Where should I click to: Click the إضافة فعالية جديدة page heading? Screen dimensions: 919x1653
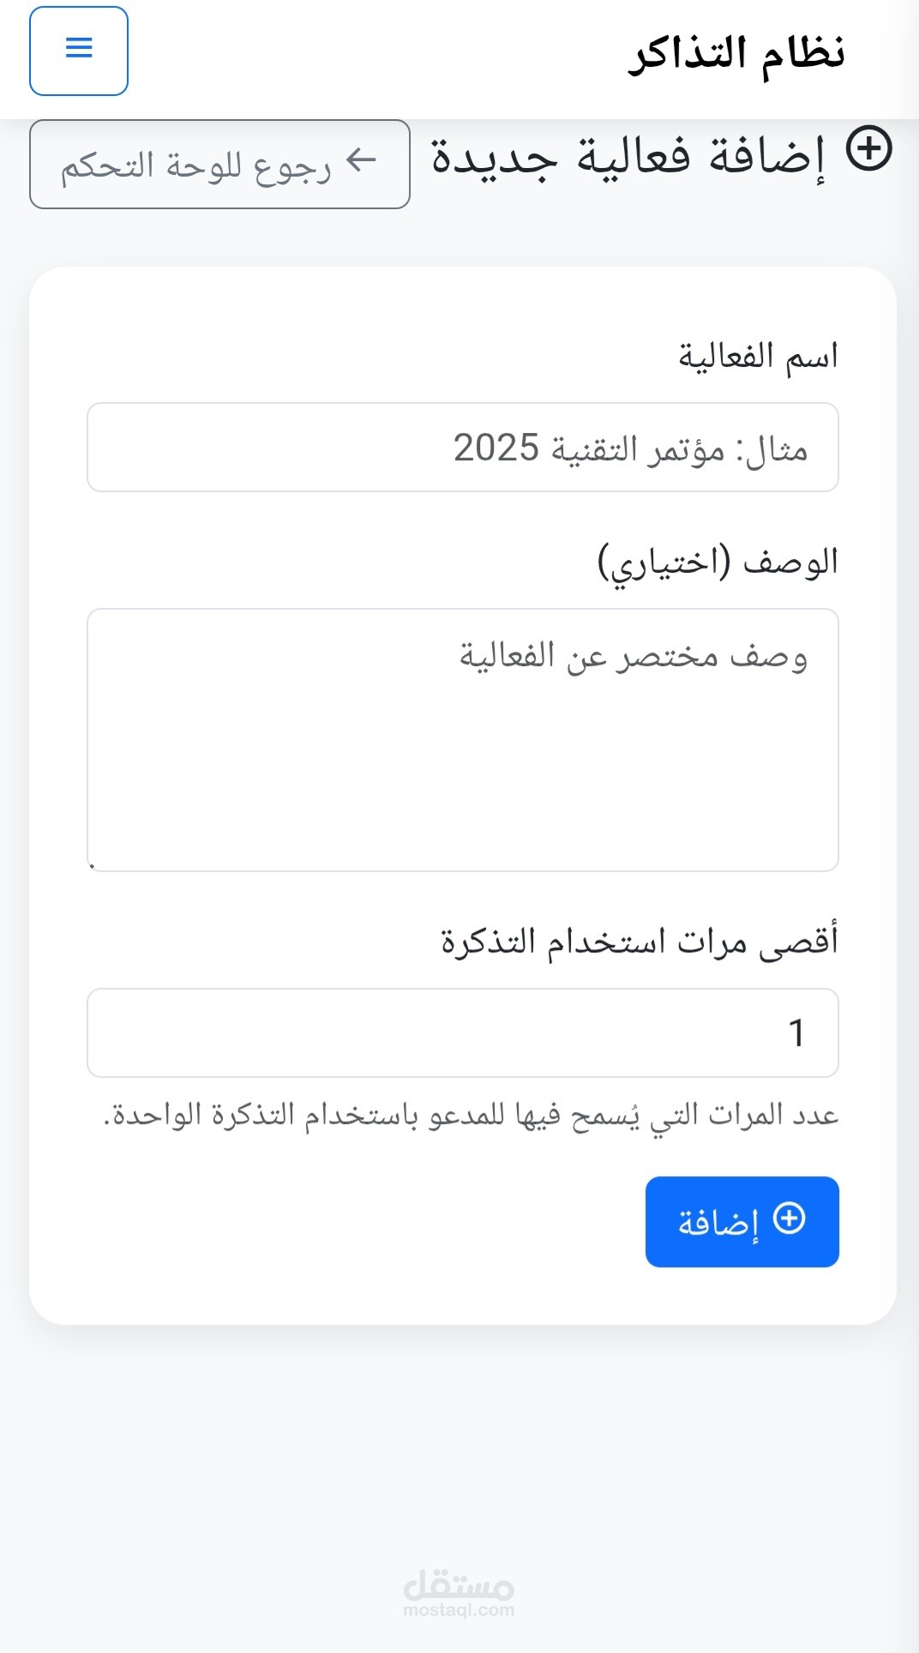coord(628,157)
